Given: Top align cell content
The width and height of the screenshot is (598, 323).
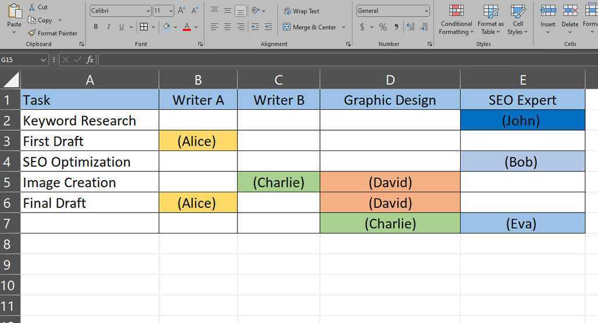Looking at the screenshot, I should (x=215, y=10).
